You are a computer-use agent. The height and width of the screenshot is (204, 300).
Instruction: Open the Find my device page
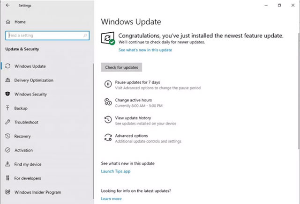pos(28,164)
